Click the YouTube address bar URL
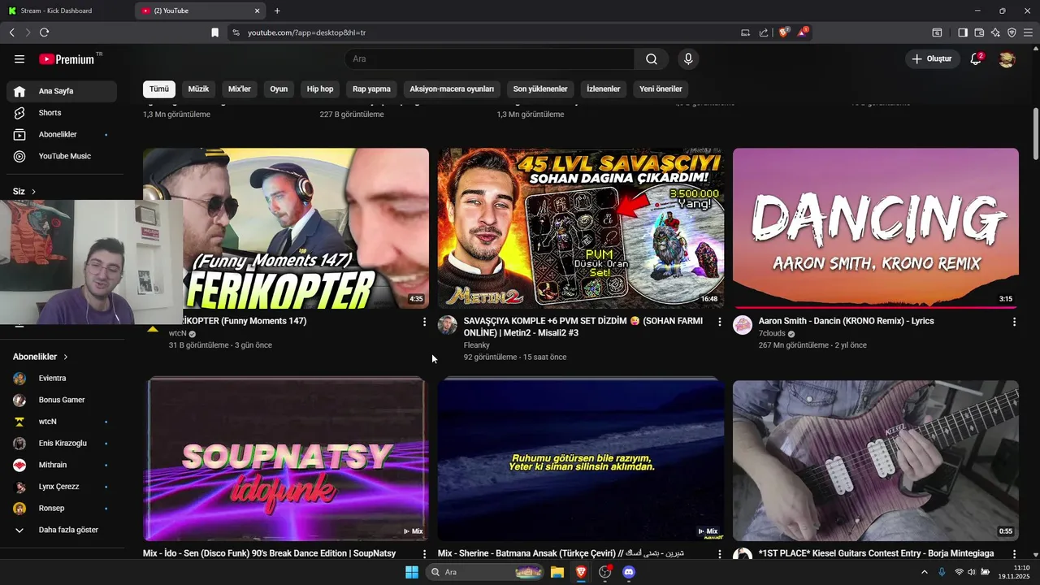1040x585 pixels. pyautogui.click(x=306, y=32)
